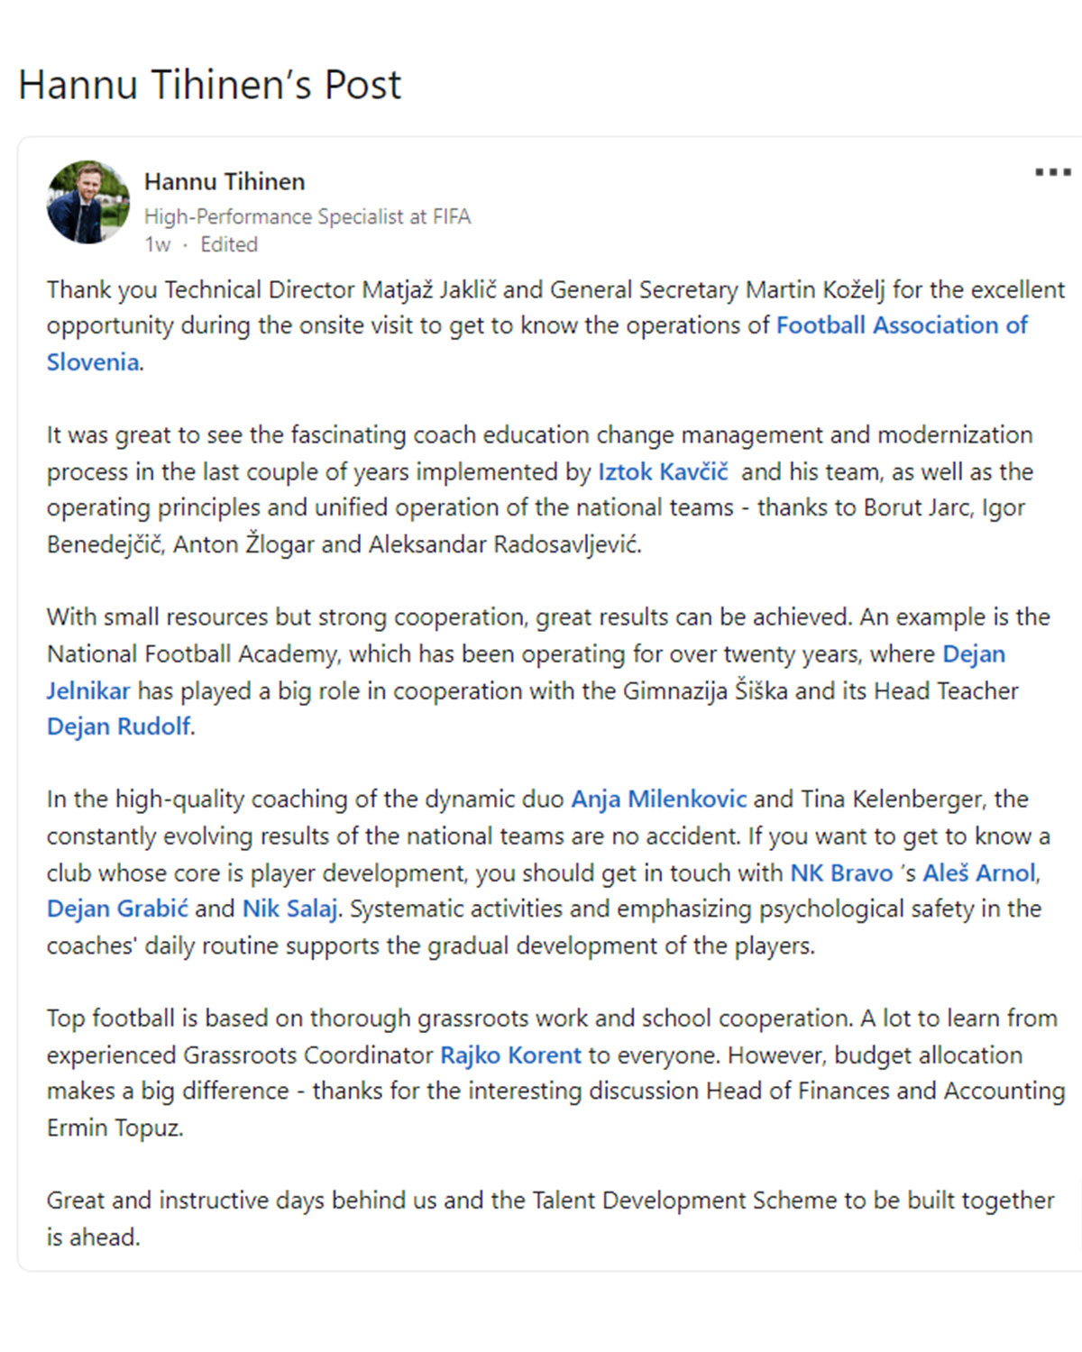Click the Slovenia link text
Viewport: 1082px width, 1352px height.
93,362
